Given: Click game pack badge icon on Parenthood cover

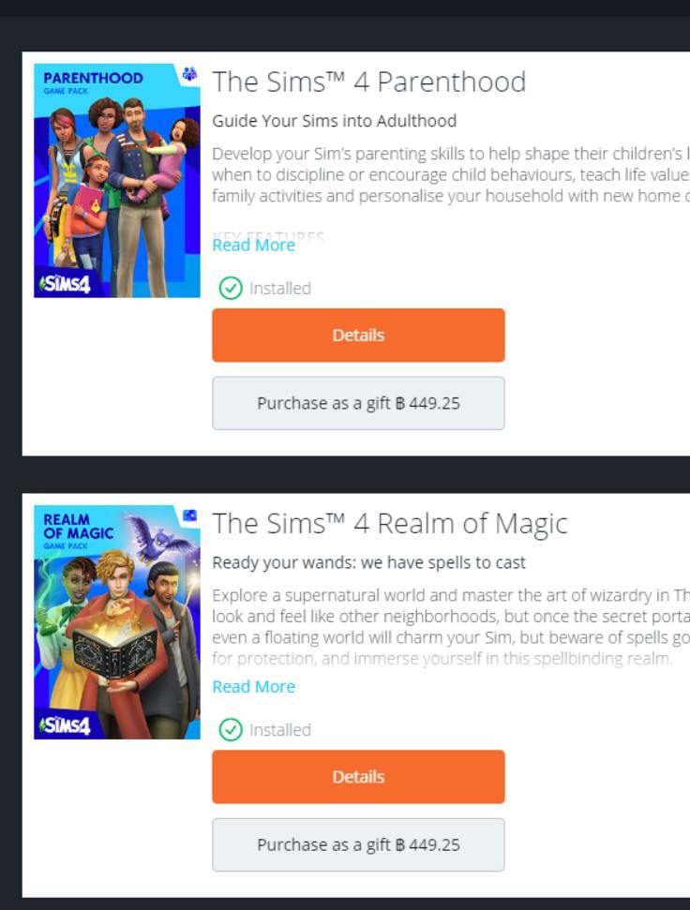Looking at the screenshot, I should [x=189, y=74].
